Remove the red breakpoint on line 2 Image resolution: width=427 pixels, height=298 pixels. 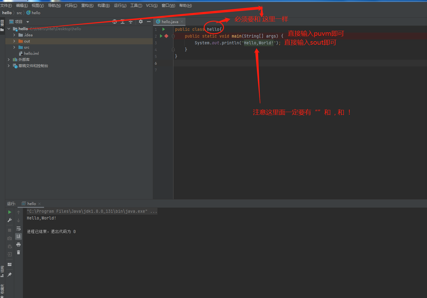tap(166, 36)
